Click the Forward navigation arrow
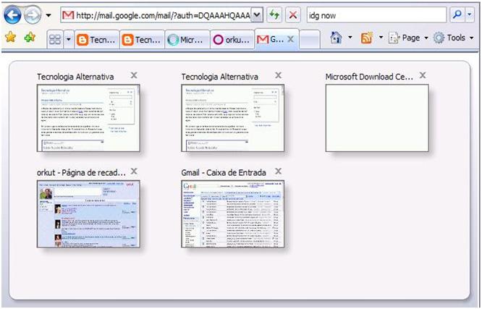Screen dimensions: 482x309 pos(33,15)
